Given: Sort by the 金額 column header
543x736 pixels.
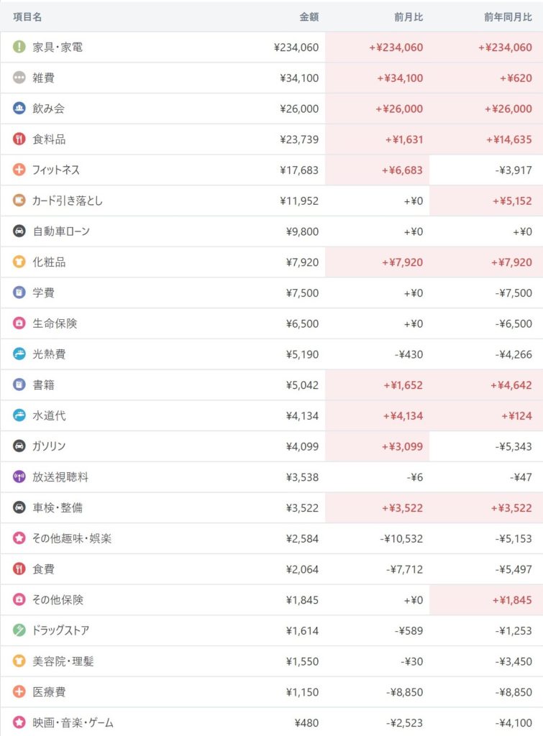Looking at the screenshot, I should (309, 17).
